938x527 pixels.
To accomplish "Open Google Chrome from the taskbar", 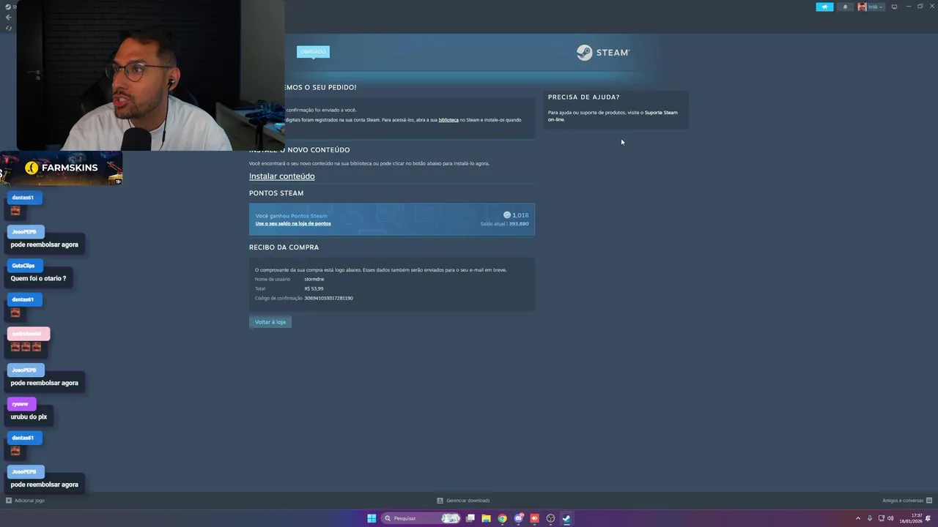I will pyautogui.click(x=502, y=518).
